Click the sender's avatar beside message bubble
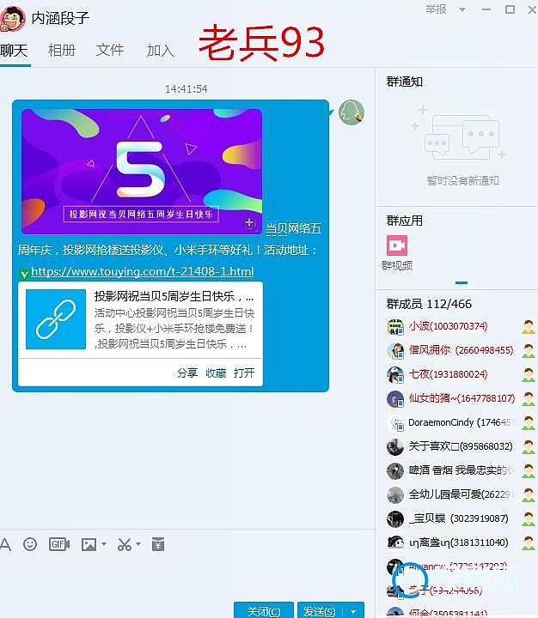The height and width of the screenshot is (618, 538). pos(352,112)
